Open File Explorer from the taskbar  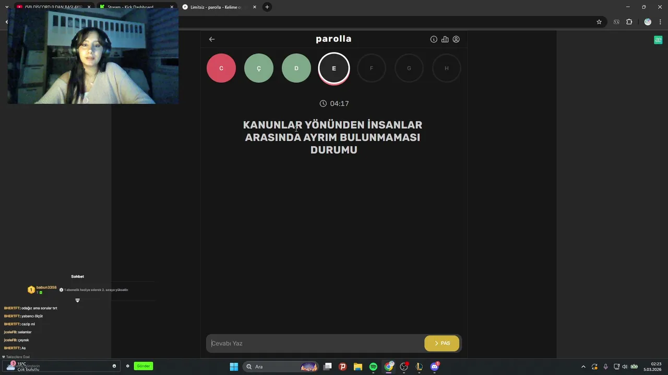(x=358, y=367)
